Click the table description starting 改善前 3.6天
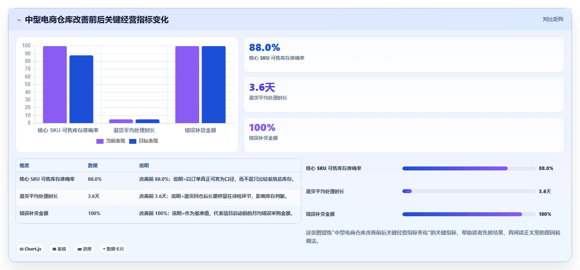Screen dimensions: 580x270 click(x=214, y=196)
